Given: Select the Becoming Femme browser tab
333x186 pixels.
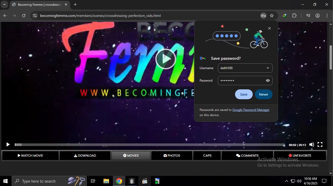Looking at the screenshot, I should (40, 5).
